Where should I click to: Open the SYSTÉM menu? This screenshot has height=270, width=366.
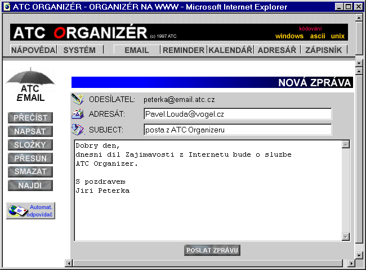tap(79, 50)
